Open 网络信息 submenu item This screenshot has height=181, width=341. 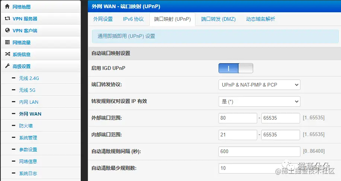28,161
